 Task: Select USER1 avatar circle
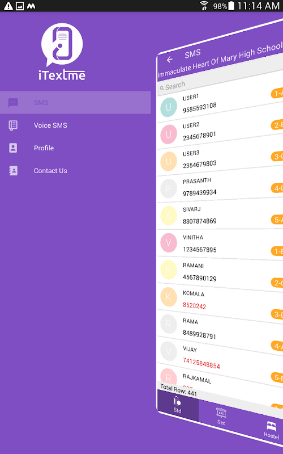point(169,107)
